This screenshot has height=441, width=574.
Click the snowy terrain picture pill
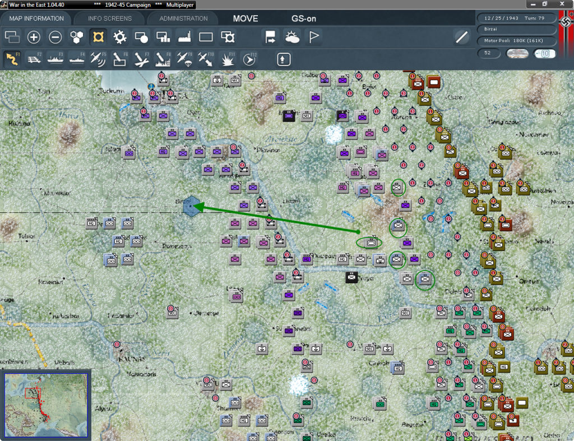coord(517,53)
